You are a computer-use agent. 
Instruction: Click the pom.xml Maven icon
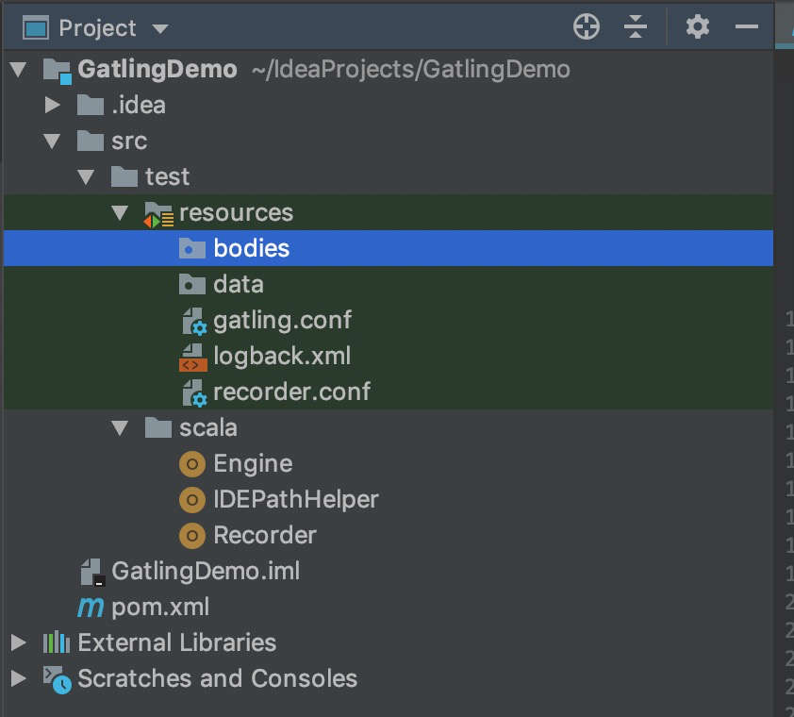click(91, 607)
